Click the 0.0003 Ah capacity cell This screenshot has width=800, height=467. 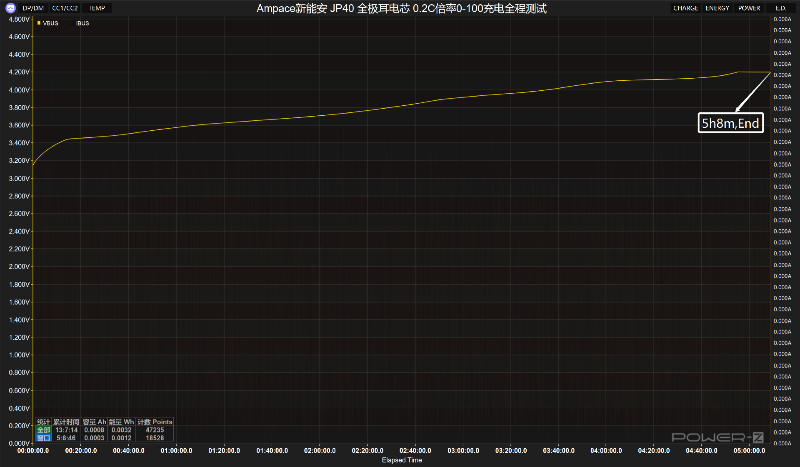[94, 438]
